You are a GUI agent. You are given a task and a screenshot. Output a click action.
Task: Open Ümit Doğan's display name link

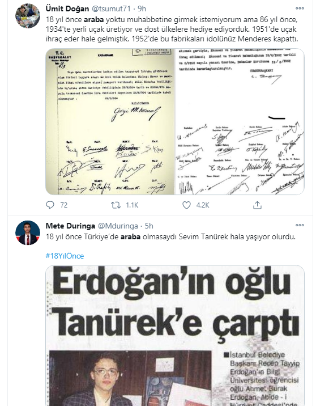[67, 9]
